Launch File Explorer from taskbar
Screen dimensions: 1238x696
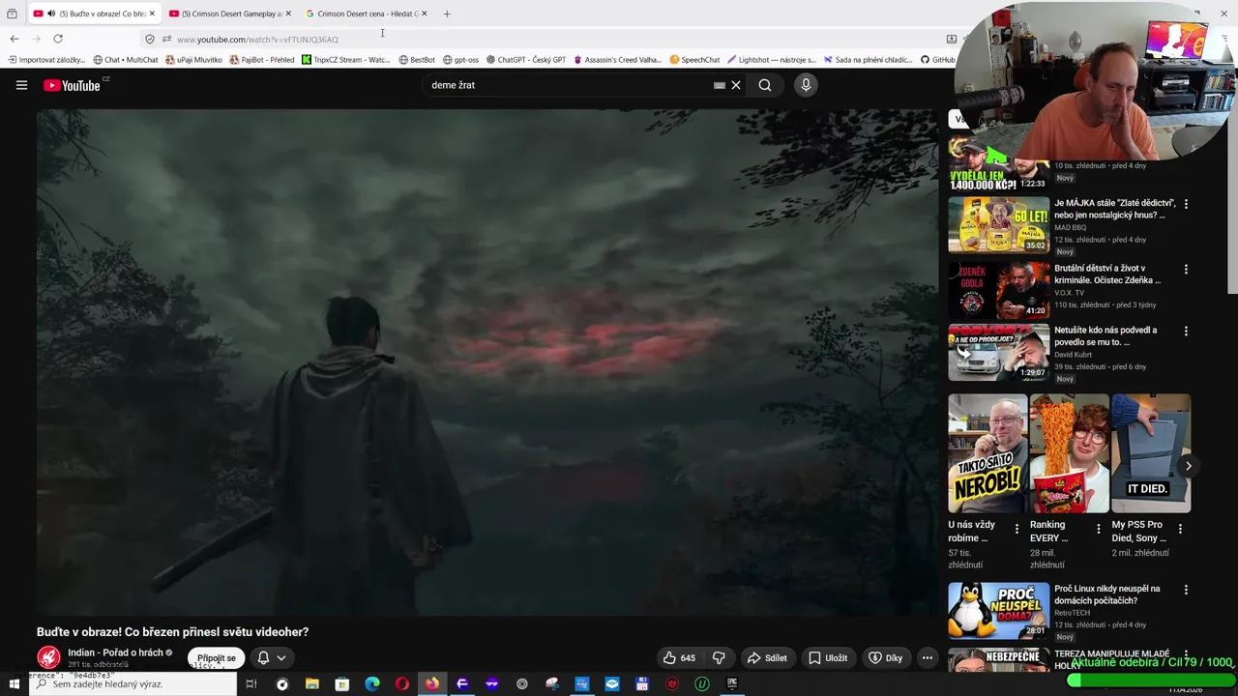point(311,684)
